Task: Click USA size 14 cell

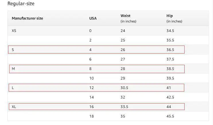Action: 92,97
